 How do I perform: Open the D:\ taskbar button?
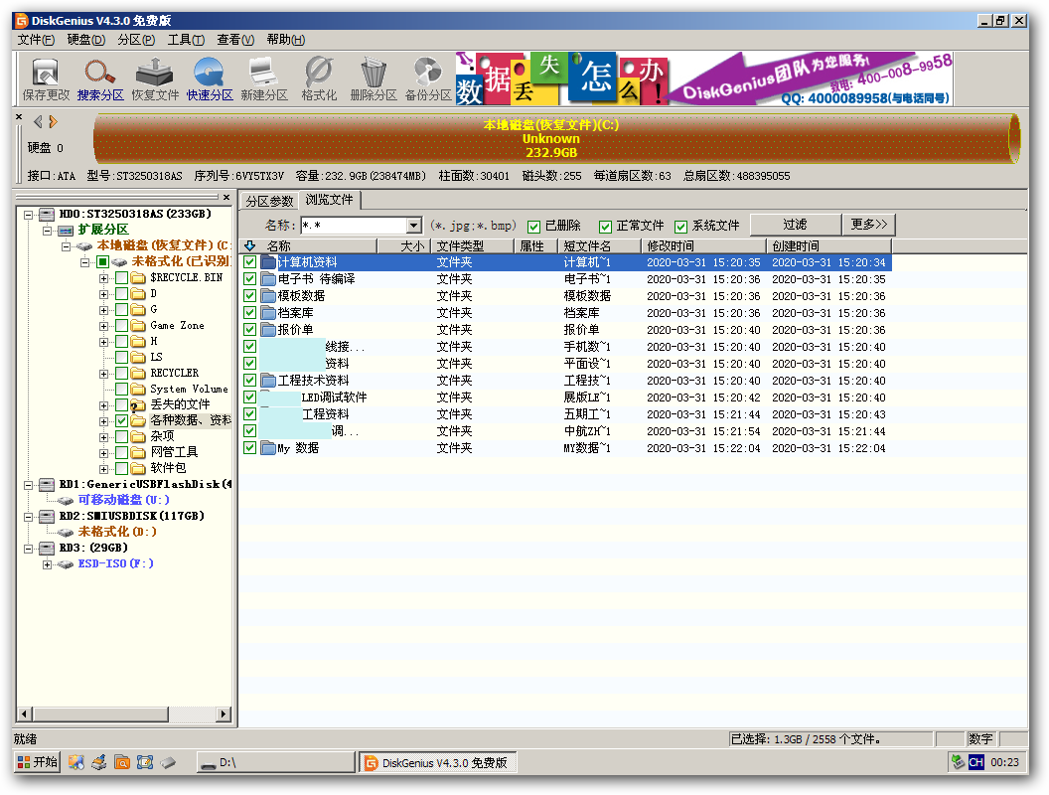pos(275,762)
